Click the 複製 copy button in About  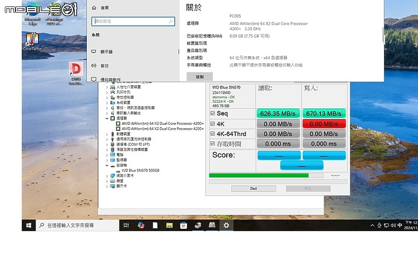[200, 77]
